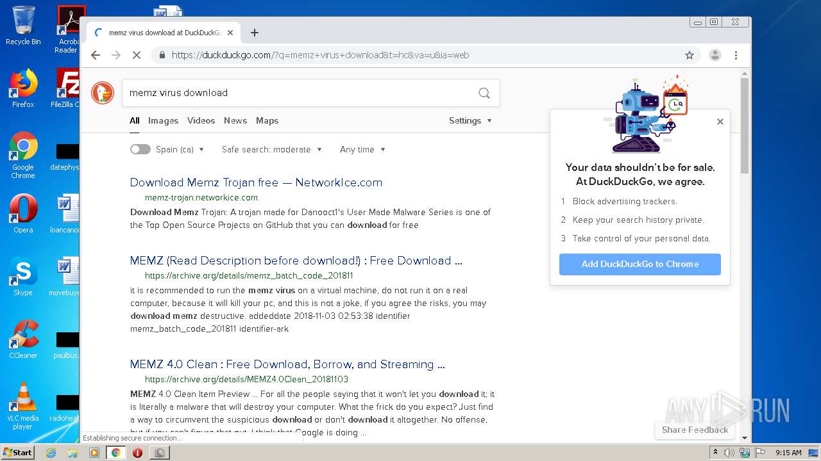This screenshot has height=461, width=821.
Task: Click the search magnifier icon
Action: coord(484,93)
